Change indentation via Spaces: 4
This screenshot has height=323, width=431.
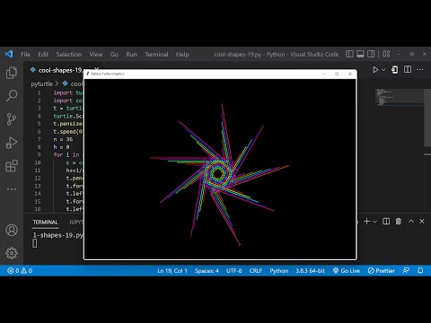coord(207,271)
